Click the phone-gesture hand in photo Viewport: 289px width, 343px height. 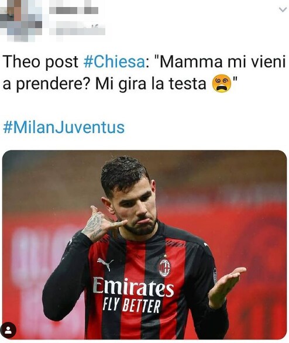[102, 224]
